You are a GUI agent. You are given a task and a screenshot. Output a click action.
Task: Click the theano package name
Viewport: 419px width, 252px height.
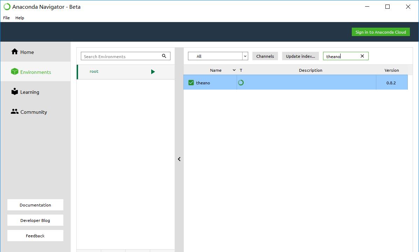tap(203, 83)
